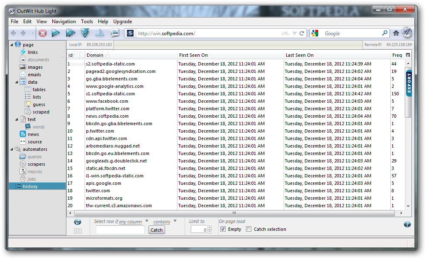Click the double-arrow auto-browse icon
Viewport: 426px width, 259px height.
click(71, 33)
